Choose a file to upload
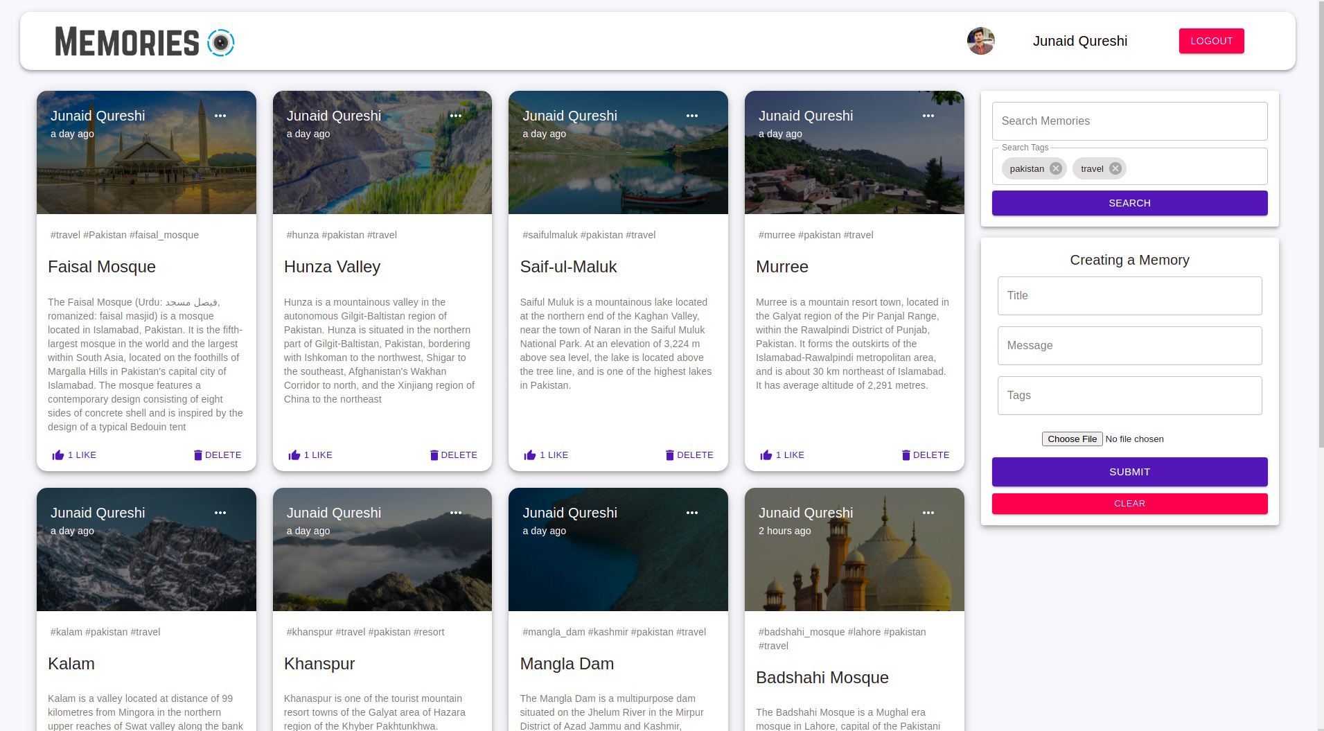 (x=1072, y=439)
